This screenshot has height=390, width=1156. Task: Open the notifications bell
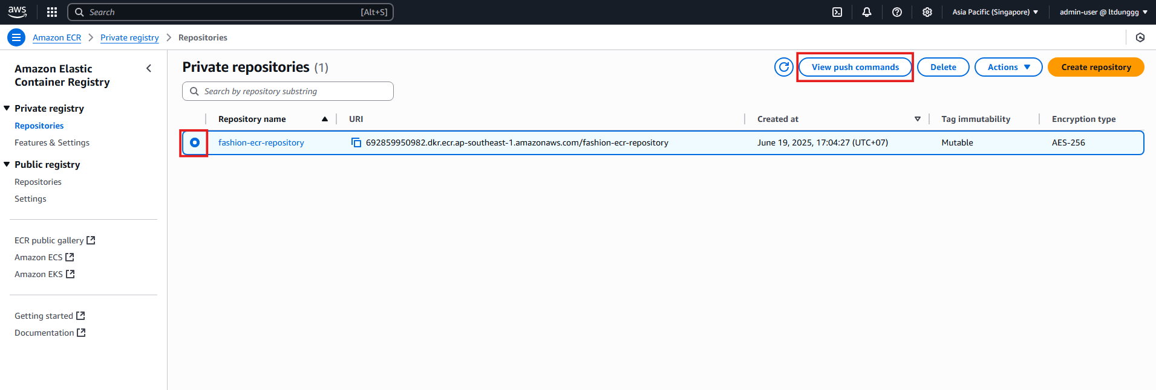point(867,12)
